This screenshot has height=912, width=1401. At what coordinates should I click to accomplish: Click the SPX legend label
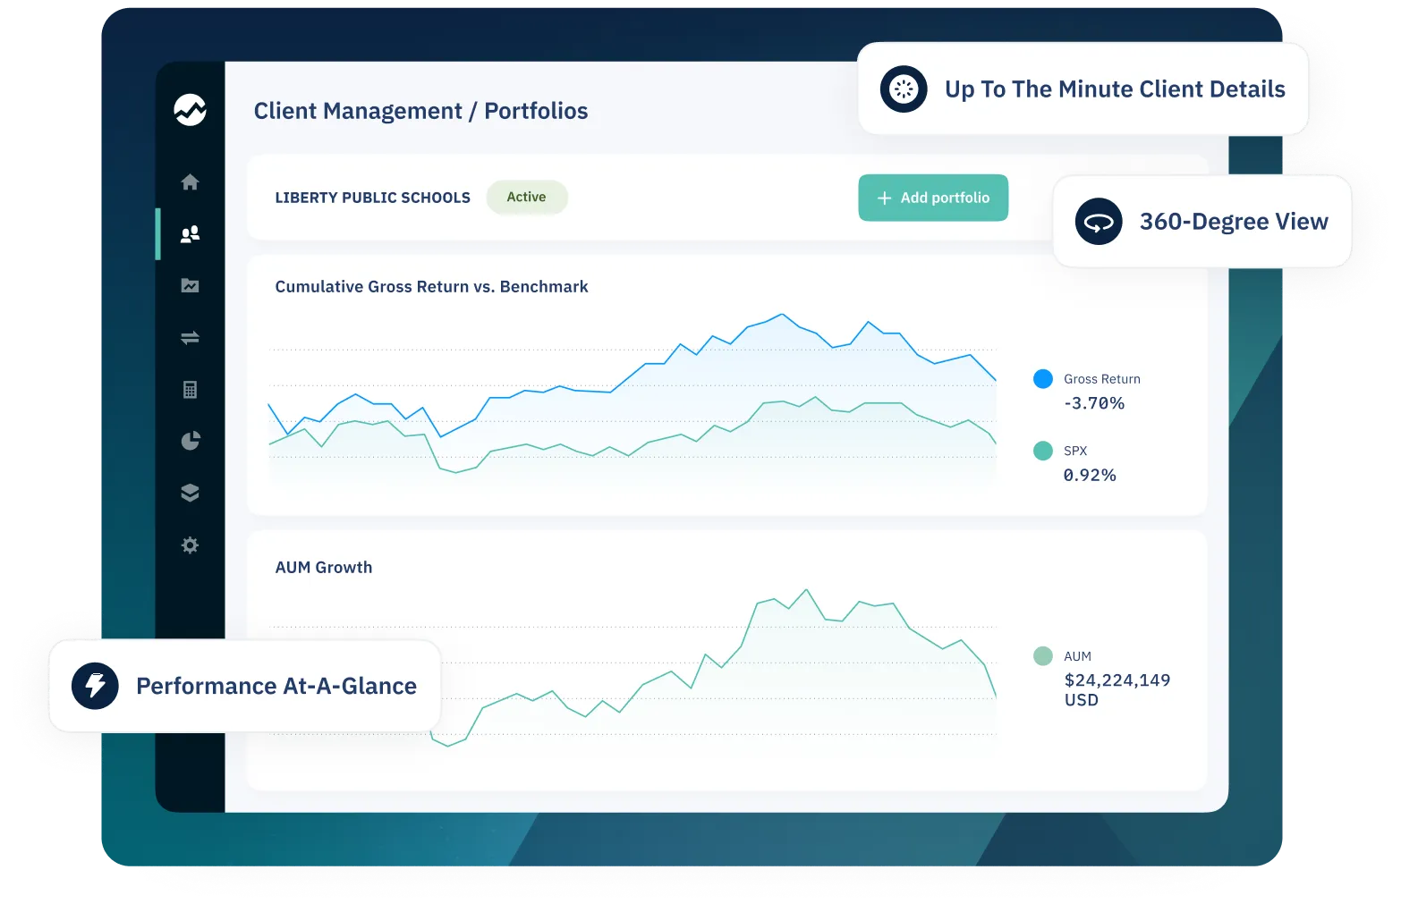(1075, 451)
